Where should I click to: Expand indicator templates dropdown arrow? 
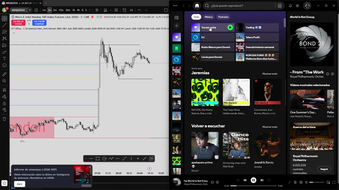111,10
